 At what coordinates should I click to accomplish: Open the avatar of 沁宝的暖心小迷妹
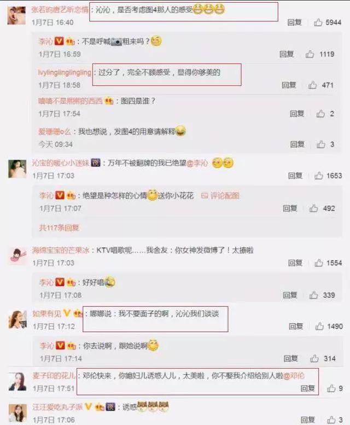pyautogui.click(x=17, y=169)
